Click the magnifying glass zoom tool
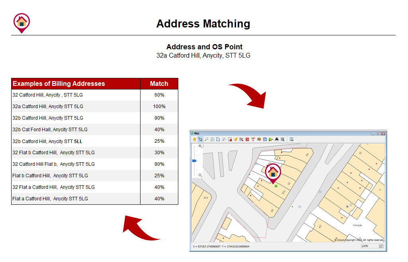Viewport: 408px width, 262px height. pyautogui.click(x=206, y=140)
